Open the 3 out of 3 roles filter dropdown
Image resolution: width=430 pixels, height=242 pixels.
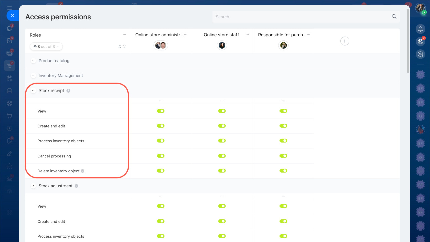(x=46, y=47)
